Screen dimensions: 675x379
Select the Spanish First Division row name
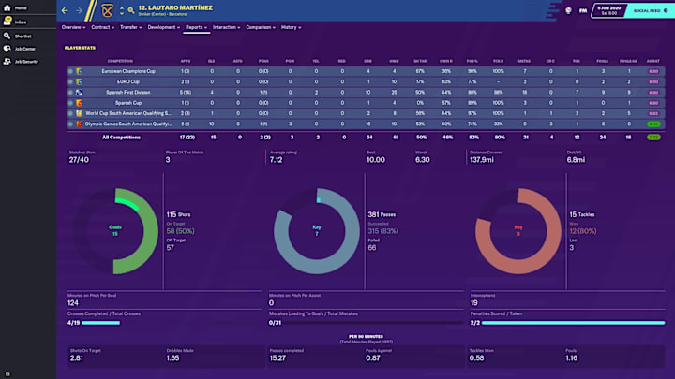click(x=128, y=93)
